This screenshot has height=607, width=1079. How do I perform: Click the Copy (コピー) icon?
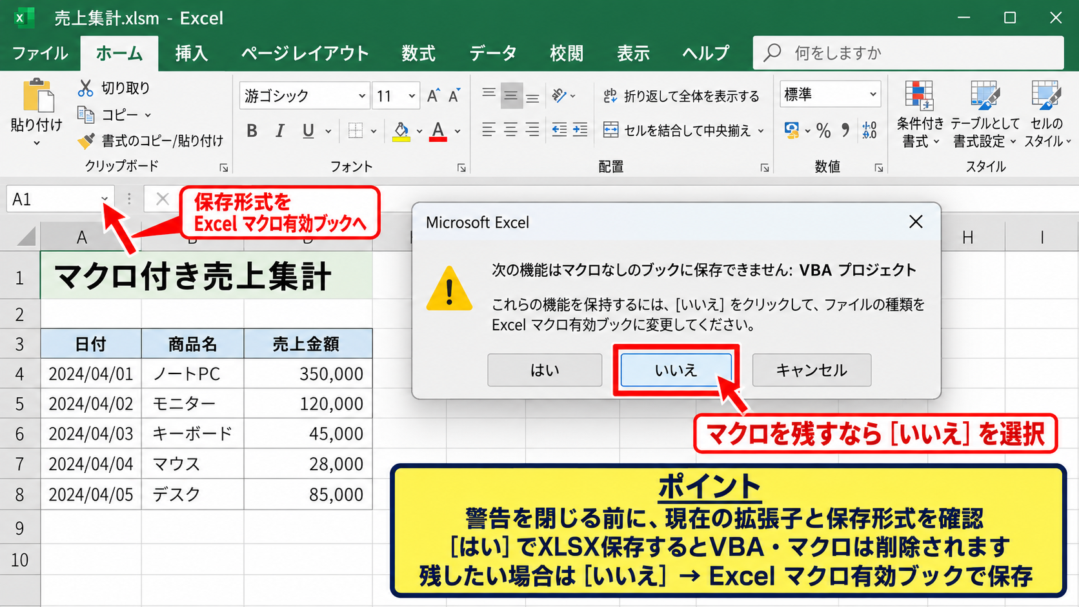[85, 115]
